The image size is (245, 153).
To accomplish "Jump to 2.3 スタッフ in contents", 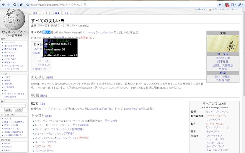I will tap(44, 65).
